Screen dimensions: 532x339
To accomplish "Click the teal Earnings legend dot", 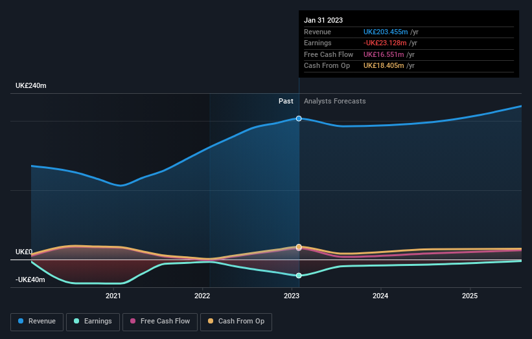I will 76,321.
